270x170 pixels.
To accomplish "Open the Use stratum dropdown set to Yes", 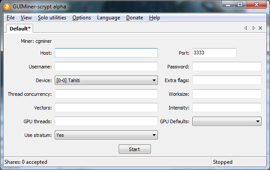I will pyautogui.click(x=106, y=135).
